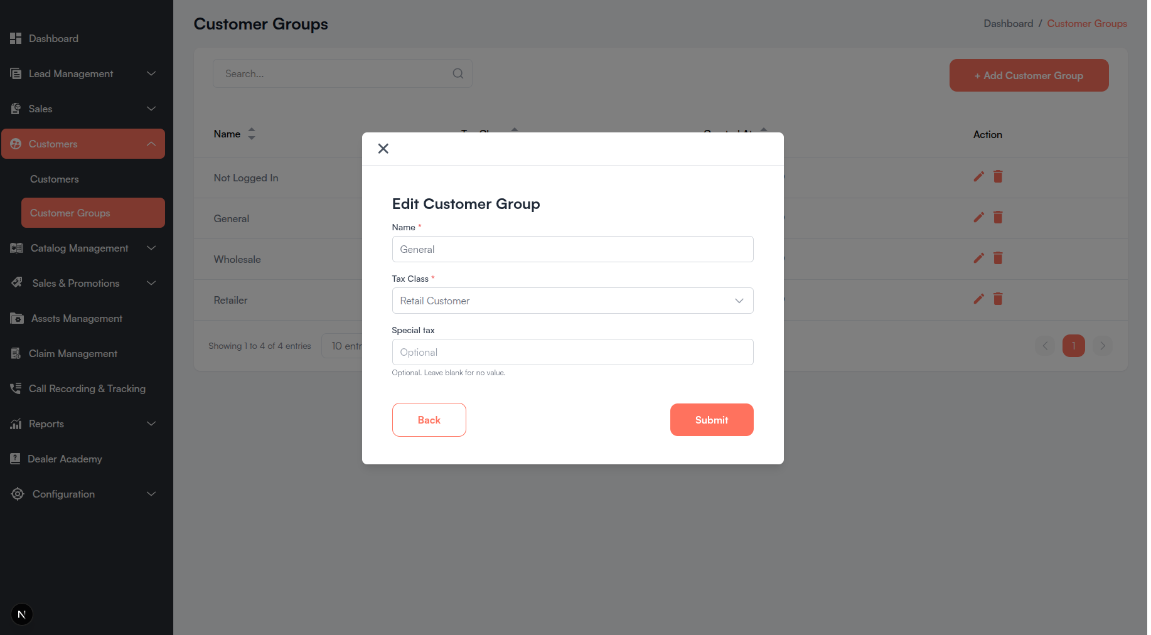The image size is (1151, 635).
Task: Click the search magnifier icon
Action: click(458, 73)
